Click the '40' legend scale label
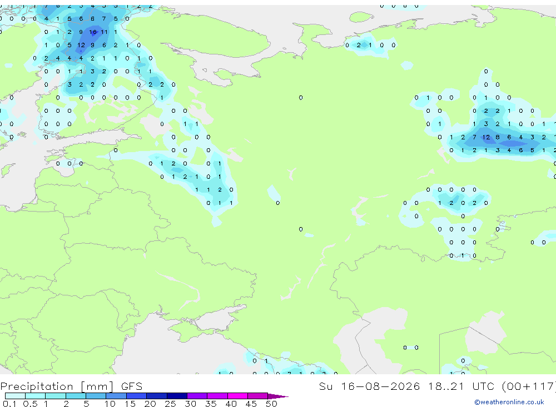The image size is (556, 407). click(x=231, y=404)
